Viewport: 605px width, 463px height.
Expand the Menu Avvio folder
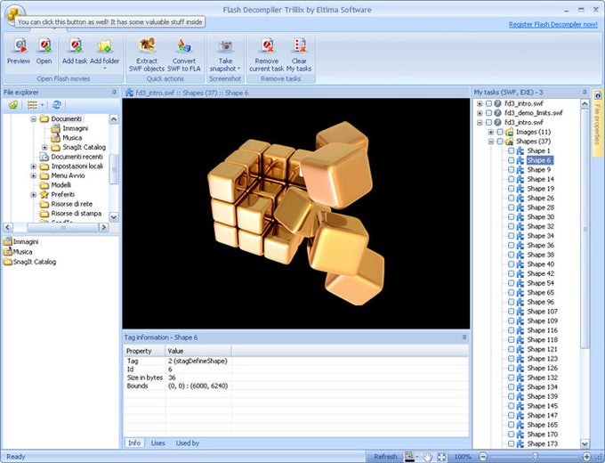click(x=34, y=175)
